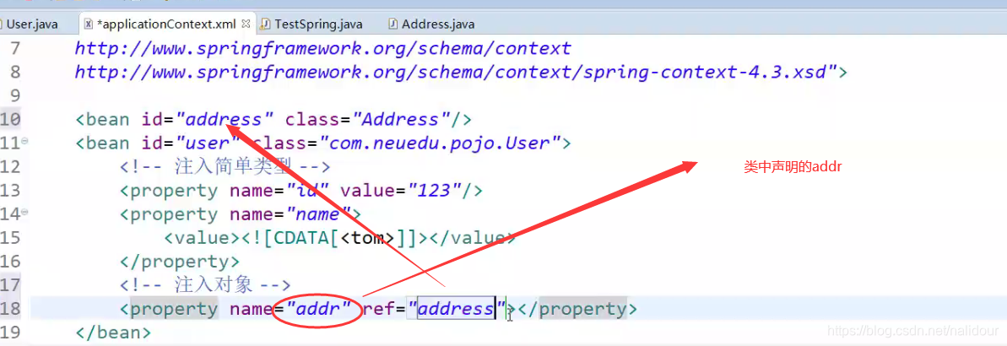This screenshot has height=346, width=1007.
Task: Click the "addr" name value on line 18
Action: 318,310
